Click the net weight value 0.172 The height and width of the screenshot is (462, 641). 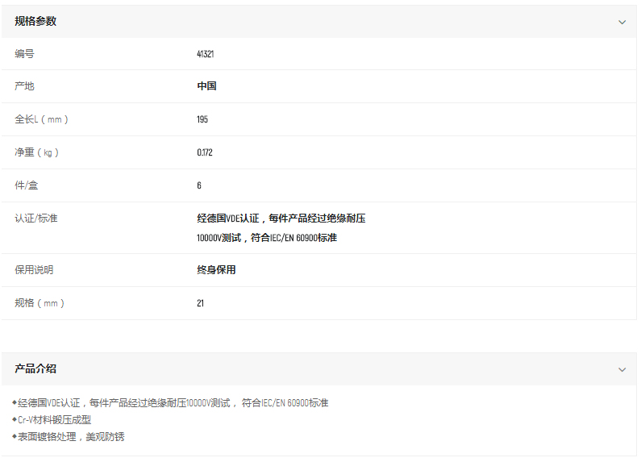tap(205, 152)
